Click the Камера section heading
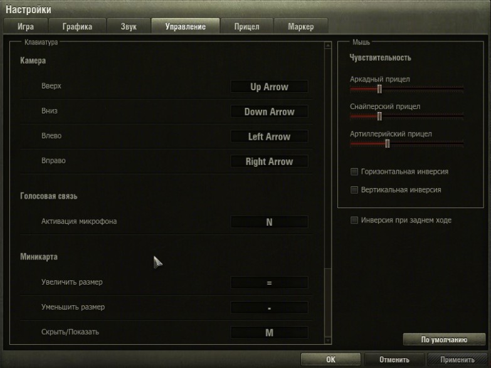 tap(33, 60)
